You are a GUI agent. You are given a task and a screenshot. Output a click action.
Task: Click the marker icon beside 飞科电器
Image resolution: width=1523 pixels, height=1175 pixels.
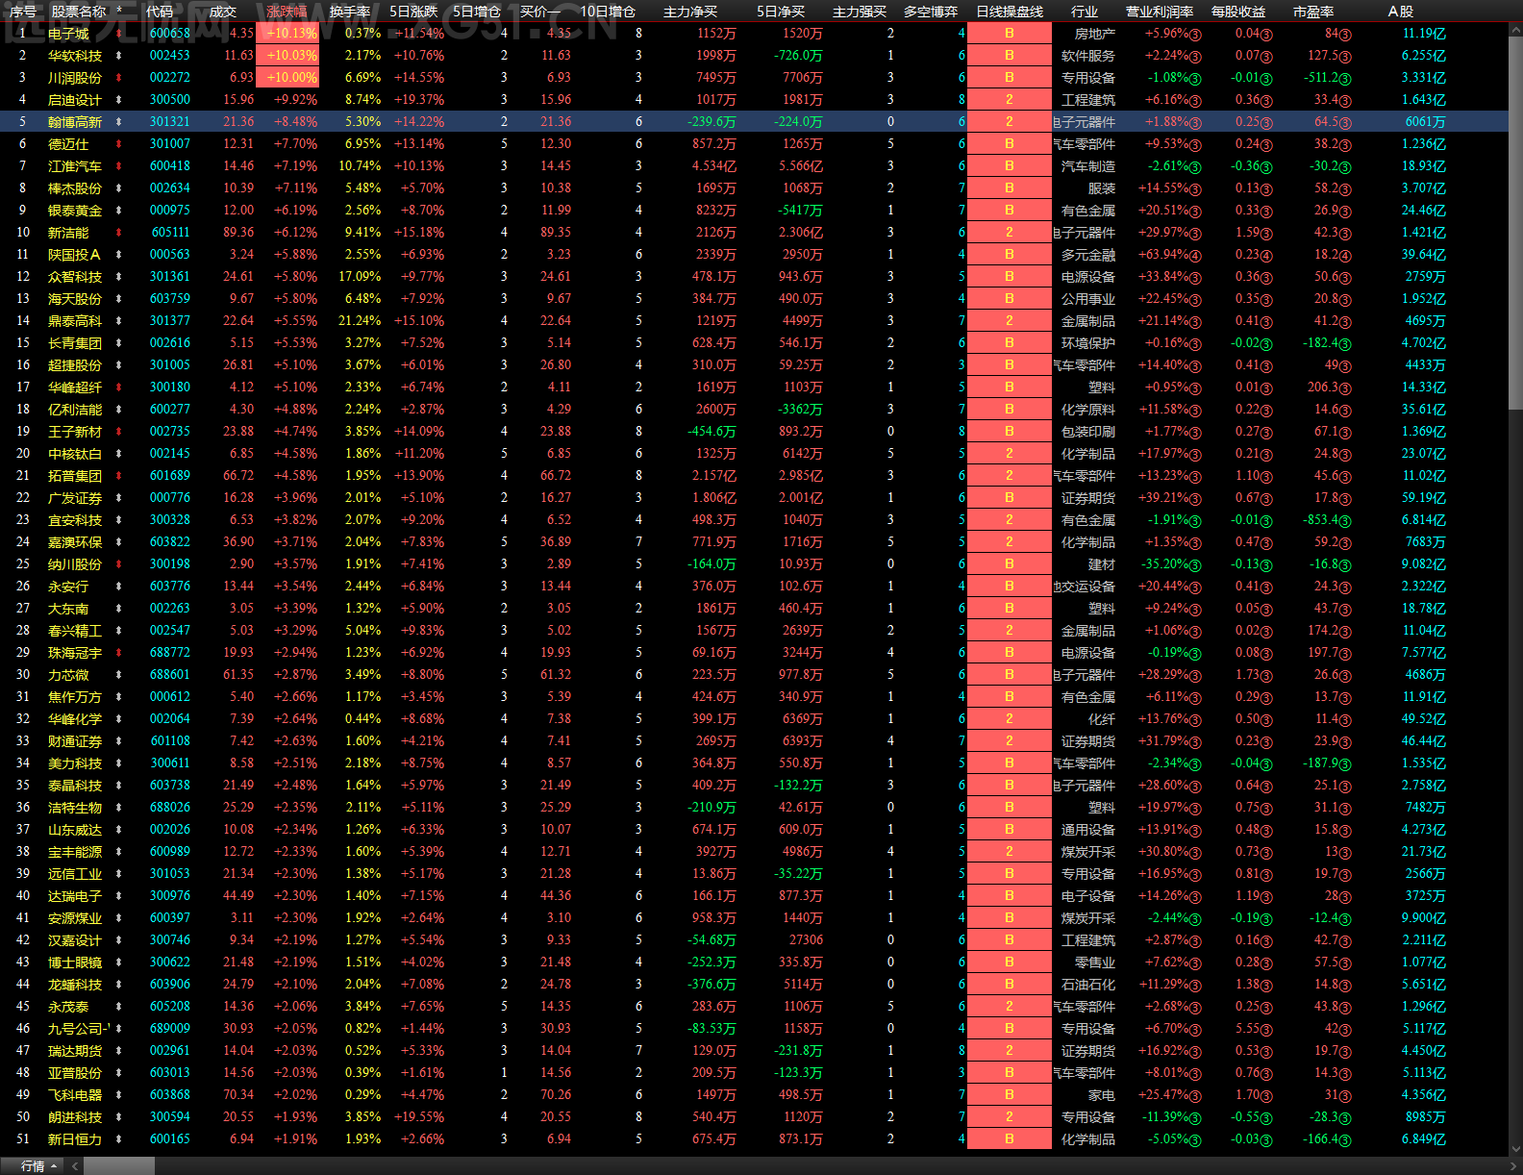[x=119, y=1095]
